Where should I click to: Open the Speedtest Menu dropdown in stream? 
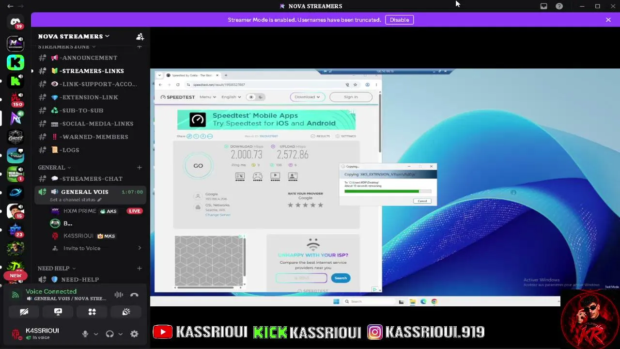coord(208,97)
